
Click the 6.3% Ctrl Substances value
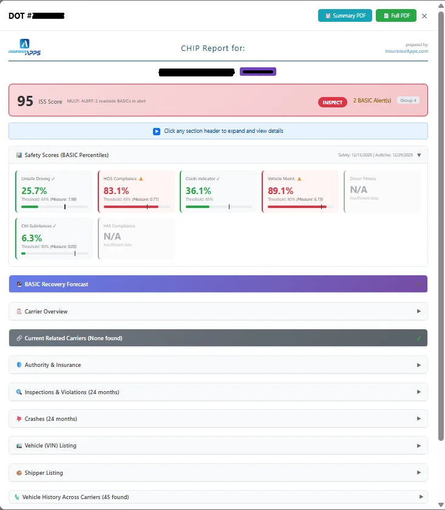coord(32,238)
